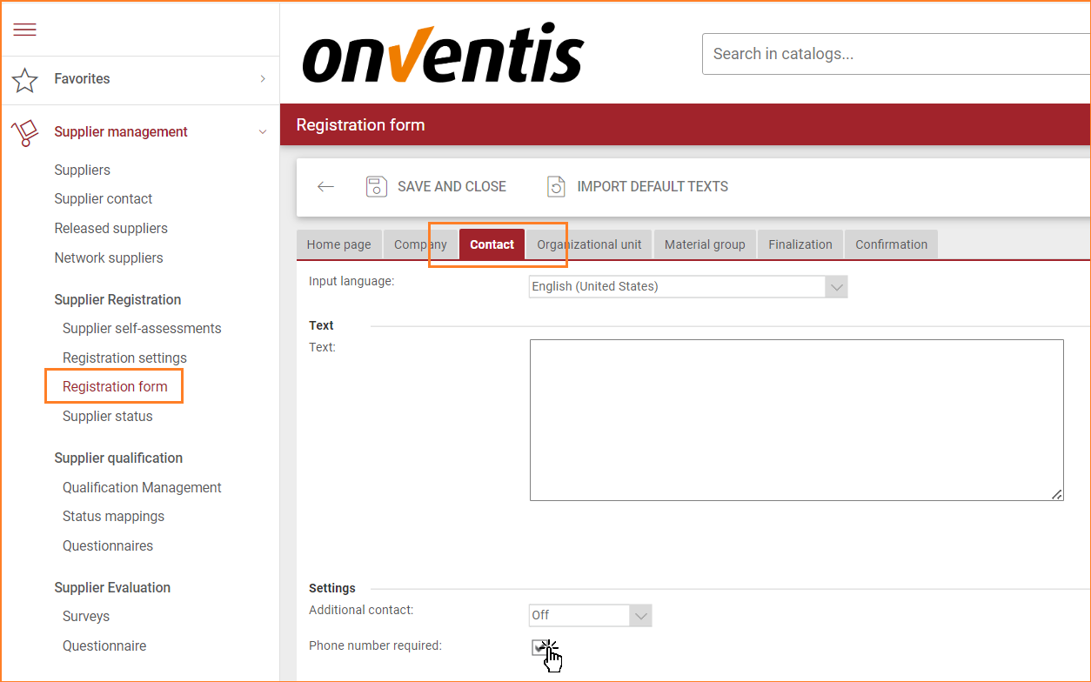Click inside the Text input area
This screenshot has height=682, width=1091.
pyautogui.click(x=795, y=419)
